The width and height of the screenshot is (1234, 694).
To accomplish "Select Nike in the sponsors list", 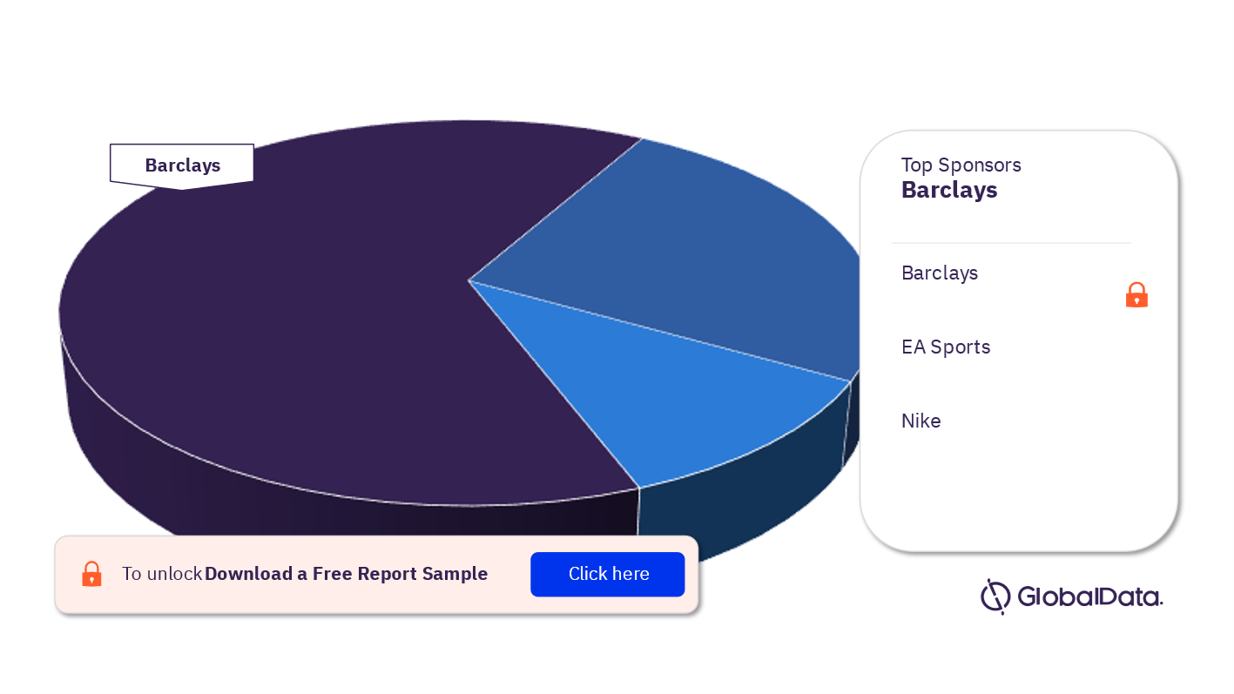I will point(921,421).
